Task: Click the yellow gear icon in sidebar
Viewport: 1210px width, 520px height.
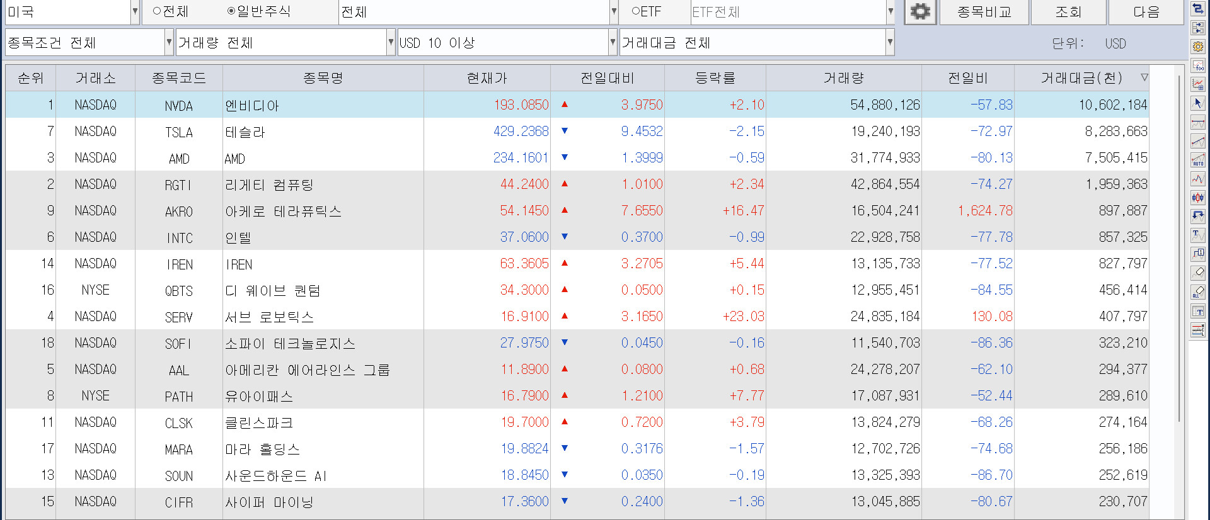Action: tap(1197, 47)
